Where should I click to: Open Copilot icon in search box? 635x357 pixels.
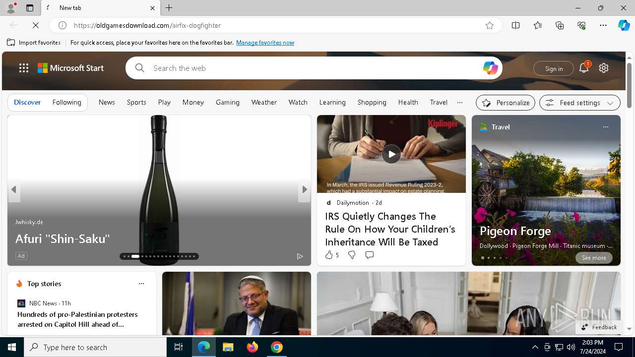pyautogui.click(x=490, y=68)
